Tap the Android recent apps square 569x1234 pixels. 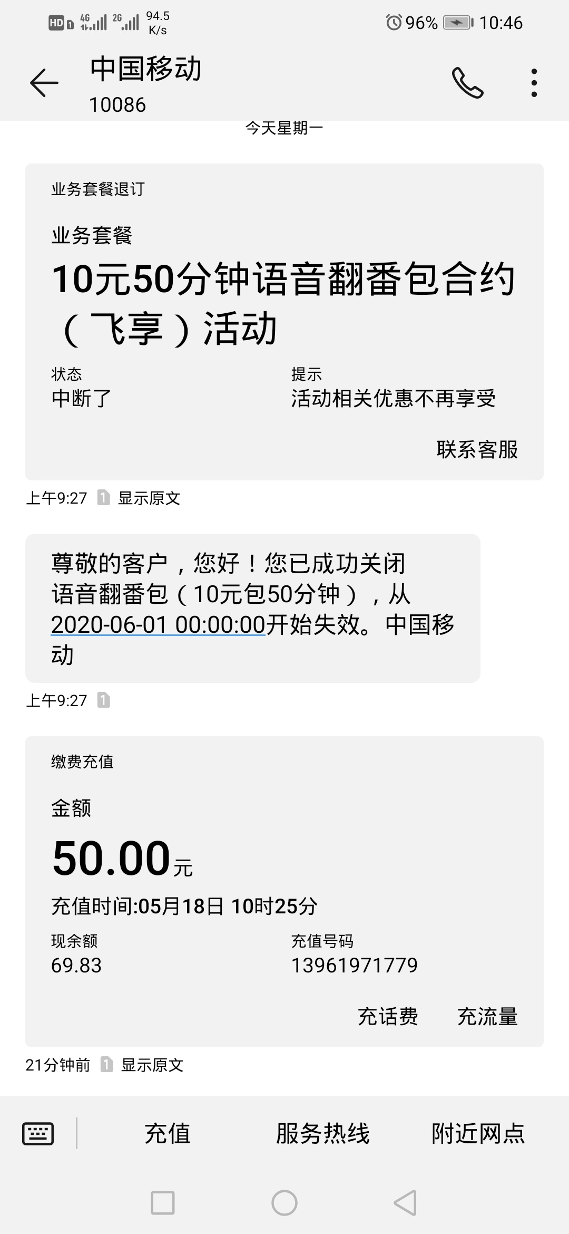click(x=163, y=1203)
